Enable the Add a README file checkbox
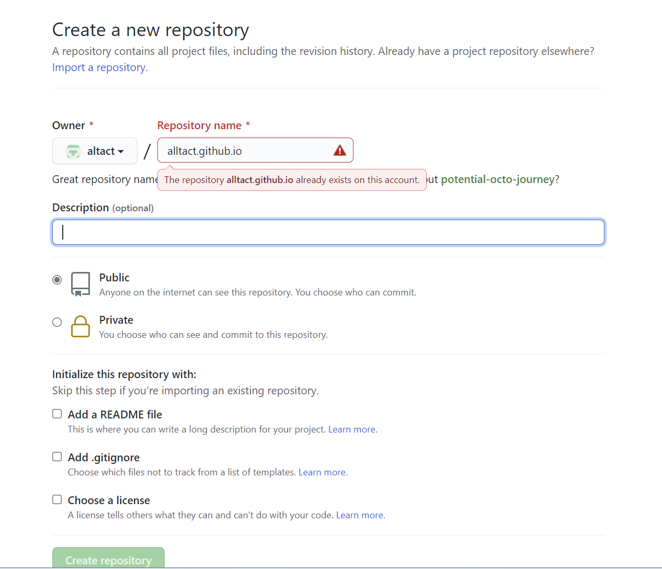662x569 pixels. point(57,414)
